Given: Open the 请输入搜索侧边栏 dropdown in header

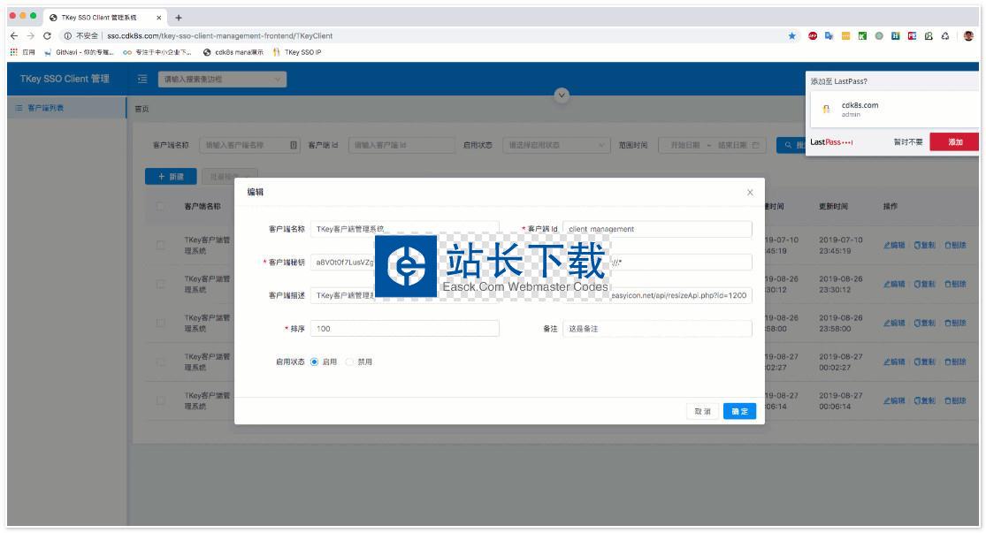Looking at the screenshot, I should tap(222, 80).
